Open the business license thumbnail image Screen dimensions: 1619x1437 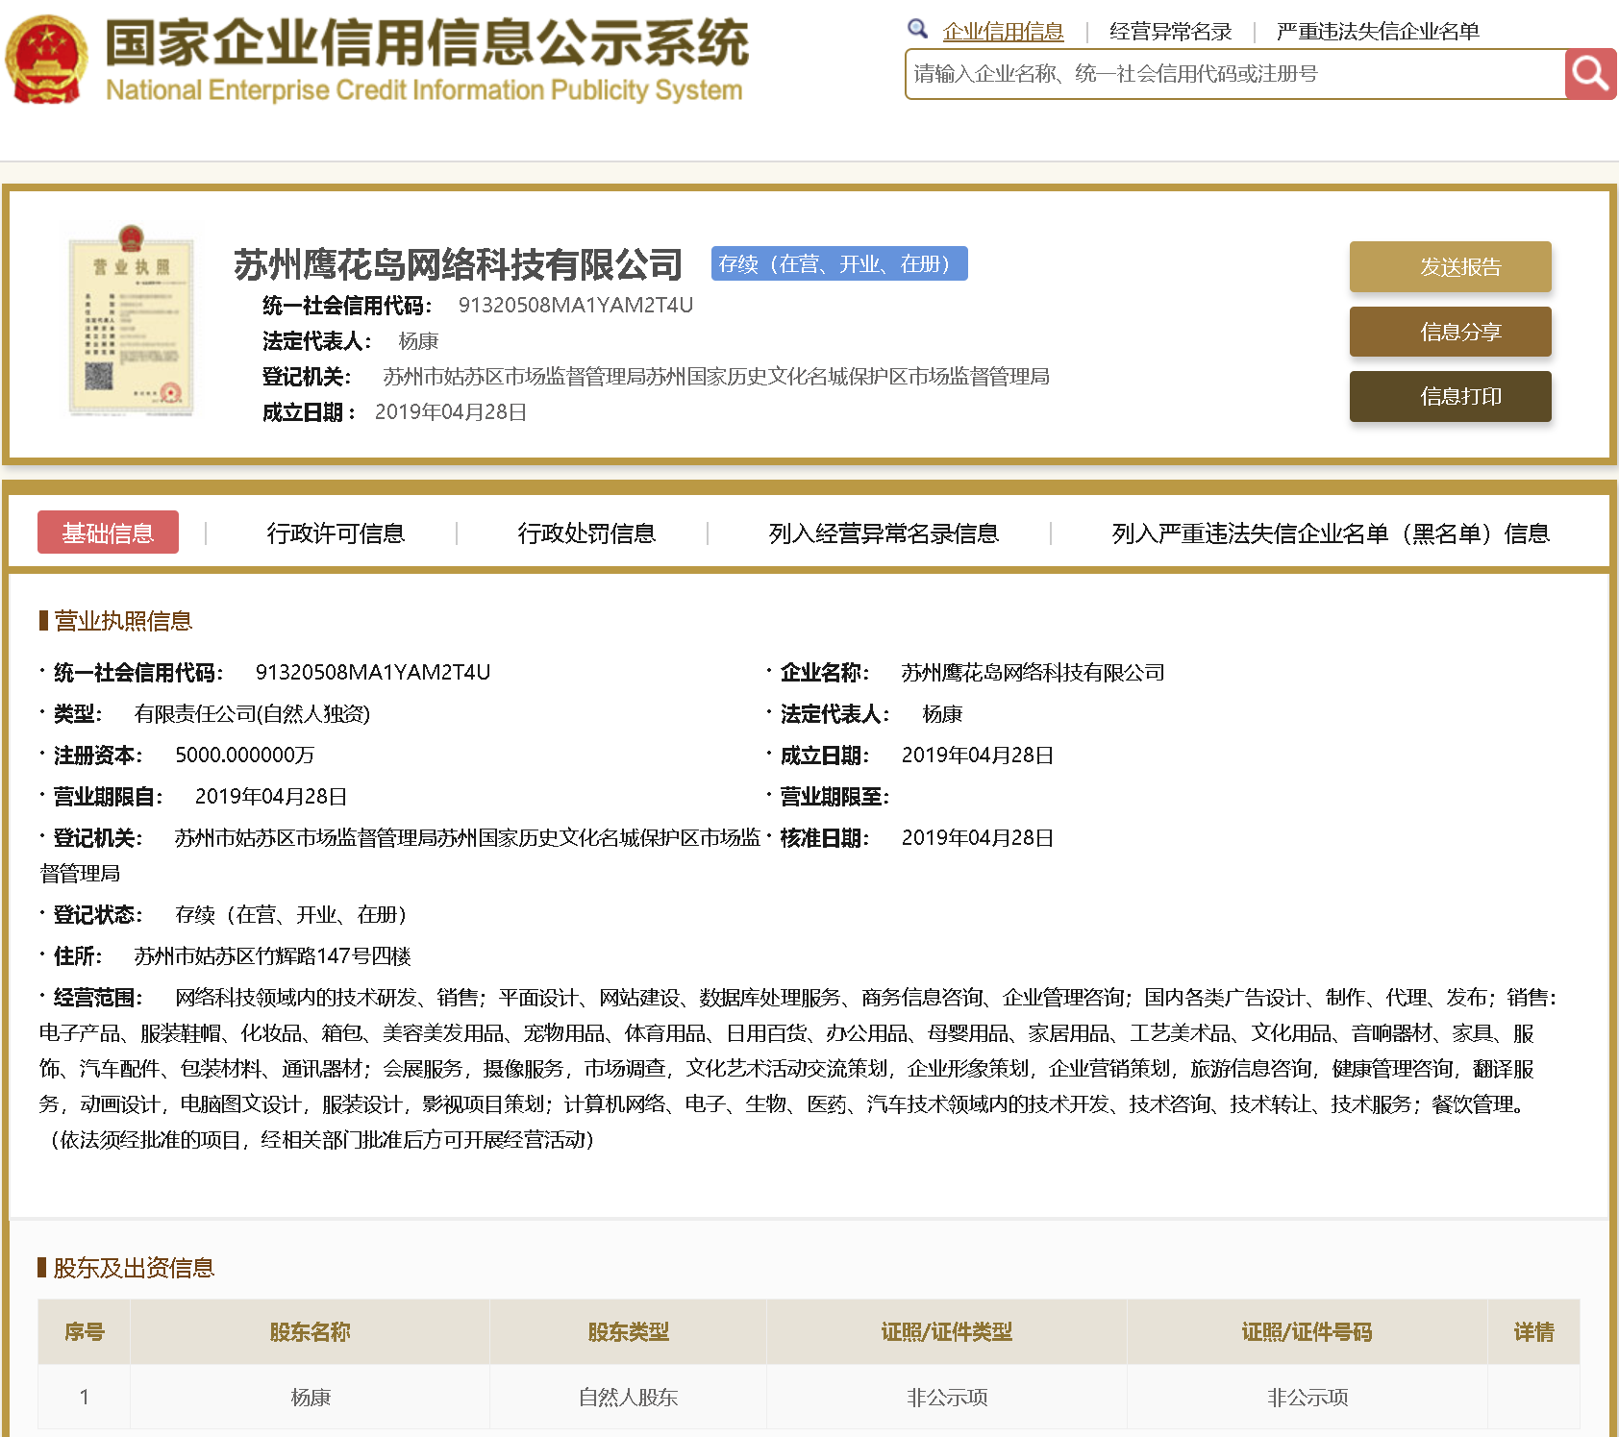coord(132,321)
